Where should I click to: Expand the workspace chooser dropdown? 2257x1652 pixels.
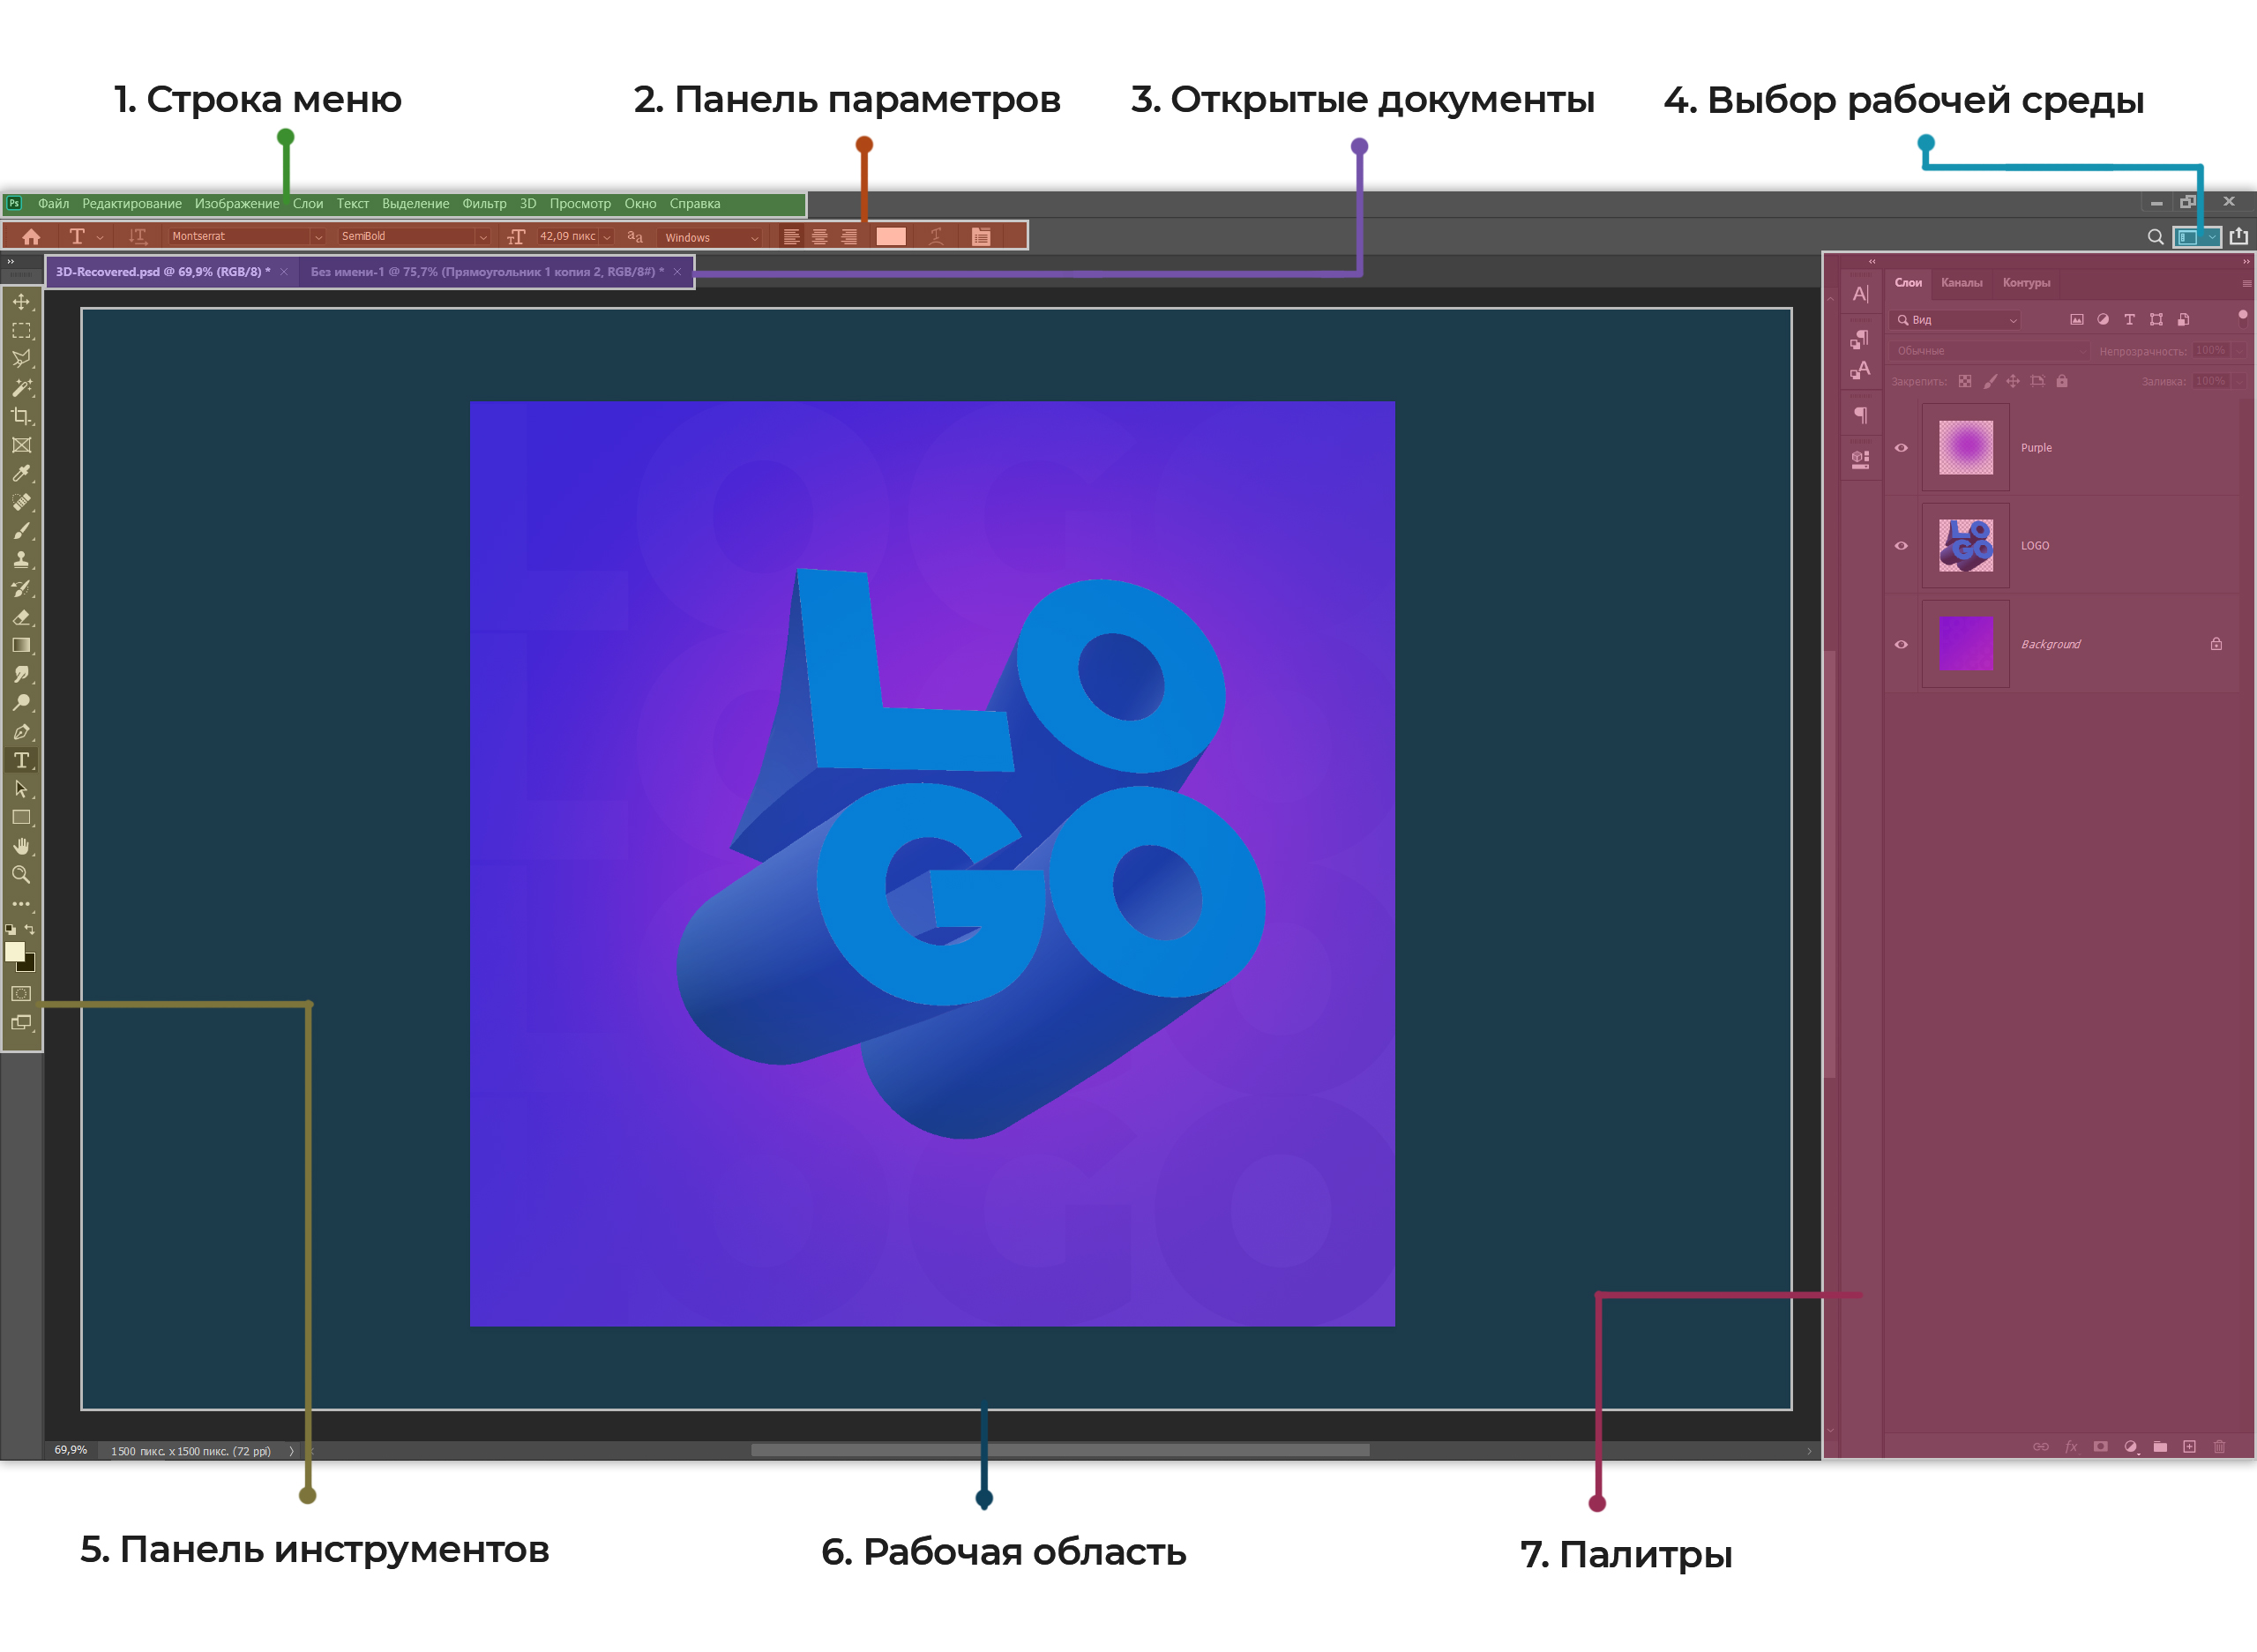coord(2212,237)
